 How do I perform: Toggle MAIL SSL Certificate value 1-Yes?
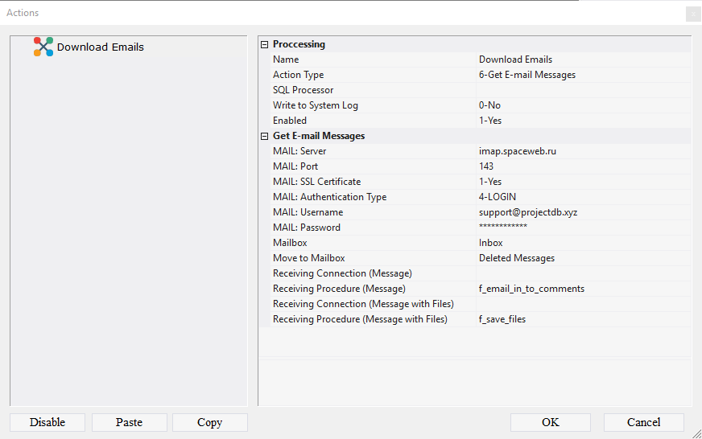click(583, 182)
